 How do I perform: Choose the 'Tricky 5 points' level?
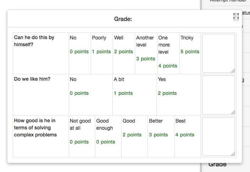tap(190, 53)
